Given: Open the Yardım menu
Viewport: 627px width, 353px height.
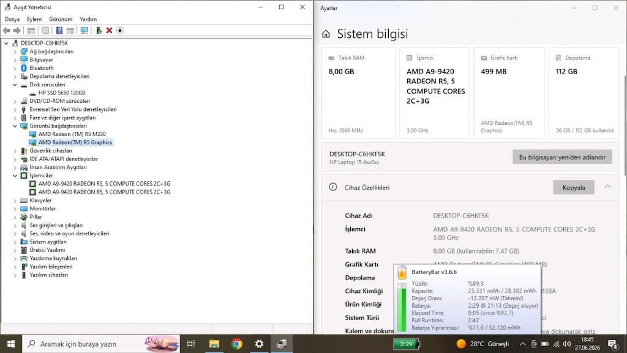Looking at the screenshot, I should [88, 19].
